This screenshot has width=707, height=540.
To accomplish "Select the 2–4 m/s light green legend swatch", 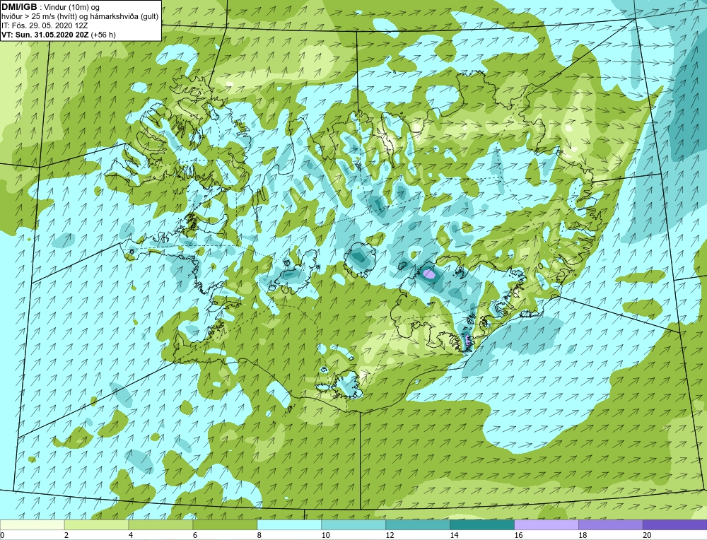I will [96, 525].
